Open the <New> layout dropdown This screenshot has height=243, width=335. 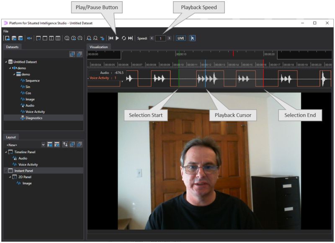click(43, 145)
